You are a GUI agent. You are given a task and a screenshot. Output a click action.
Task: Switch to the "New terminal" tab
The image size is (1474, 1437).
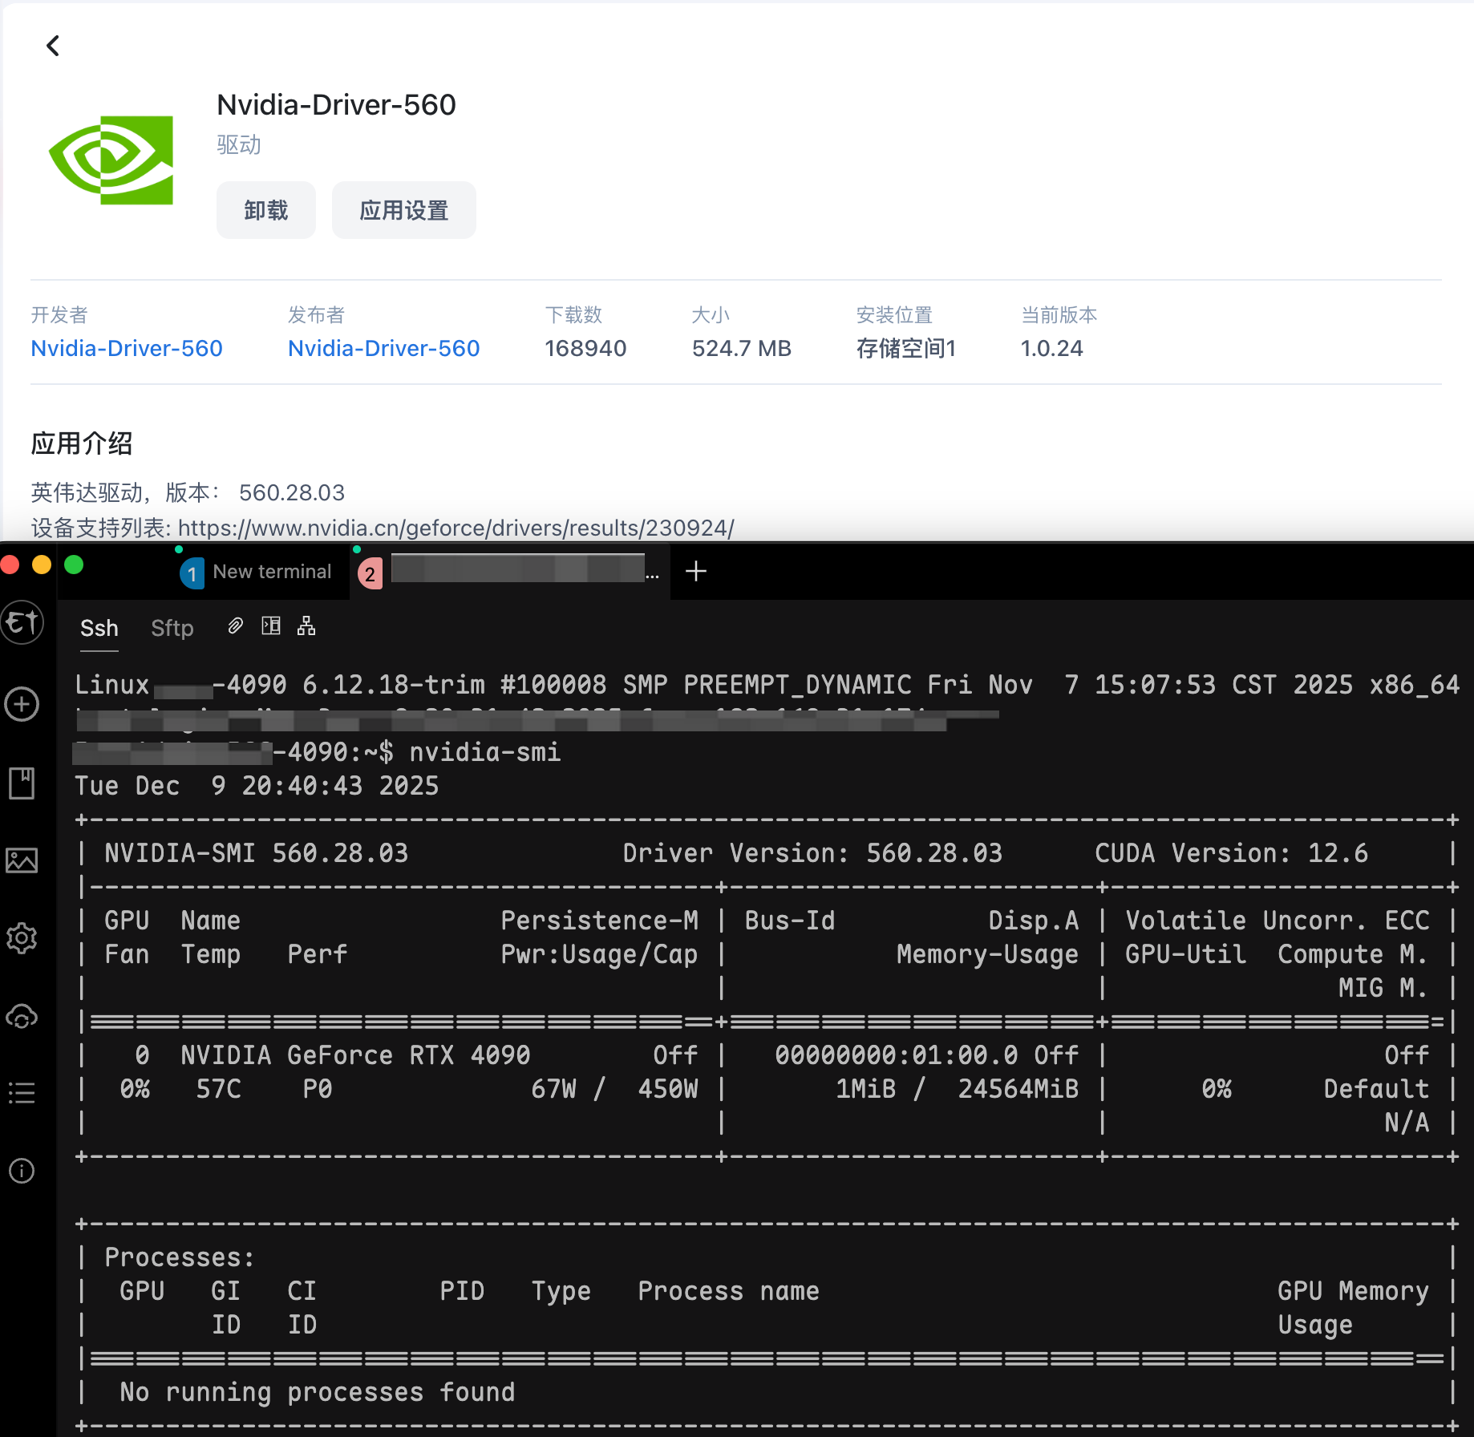(x=271, y=572)
